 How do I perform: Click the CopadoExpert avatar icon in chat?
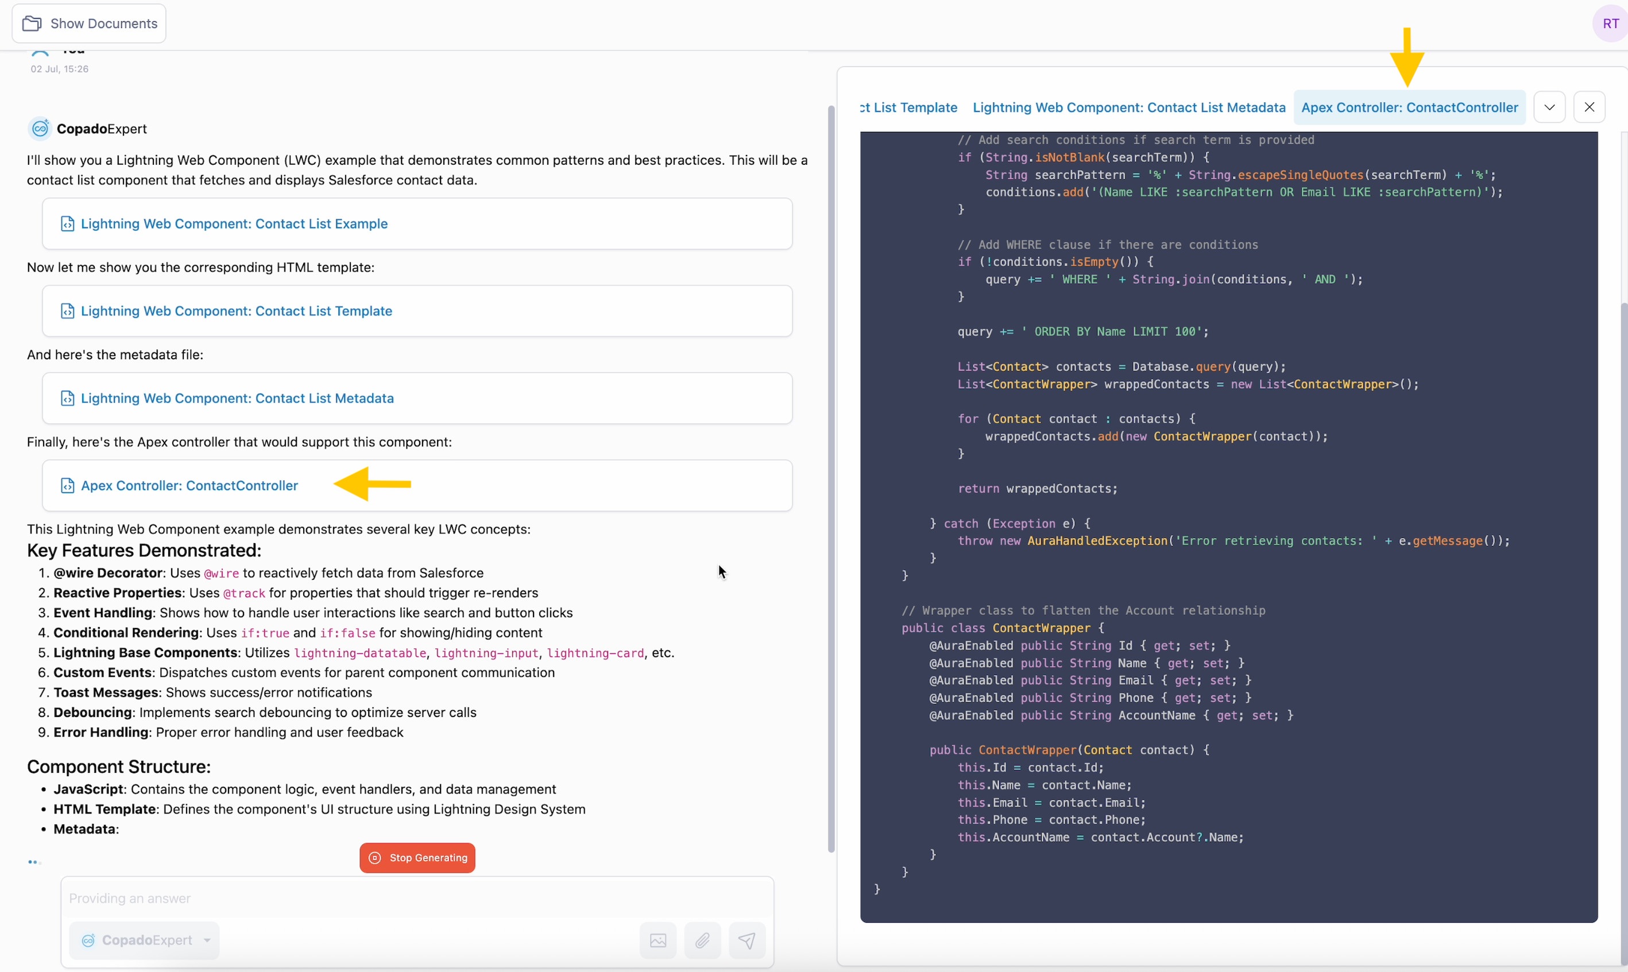click(40, 129)
